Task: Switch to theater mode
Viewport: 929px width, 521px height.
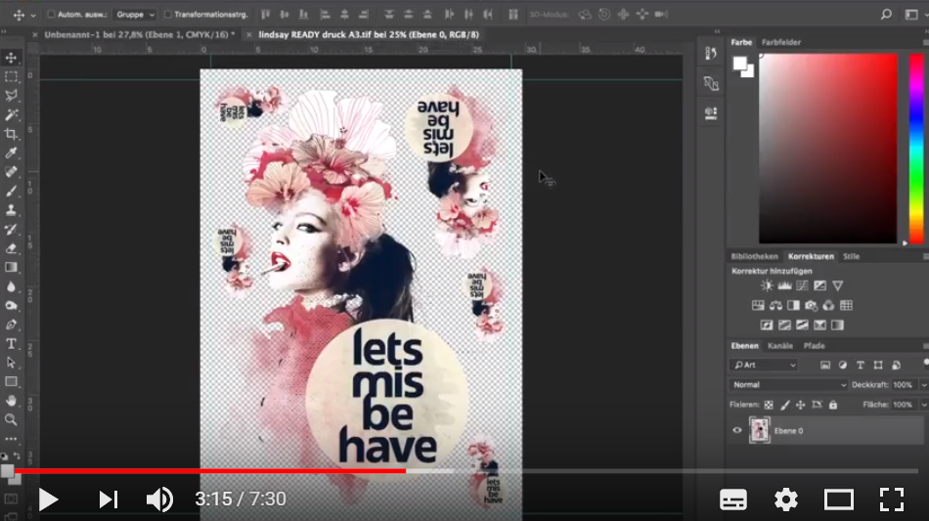Action: coord(838,499)
